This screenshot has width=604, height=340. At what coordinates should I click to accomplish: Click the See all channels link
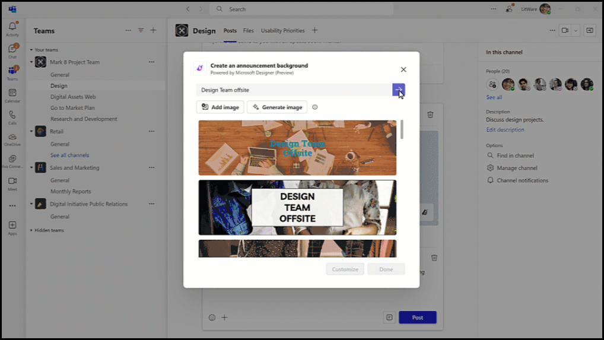69,155
